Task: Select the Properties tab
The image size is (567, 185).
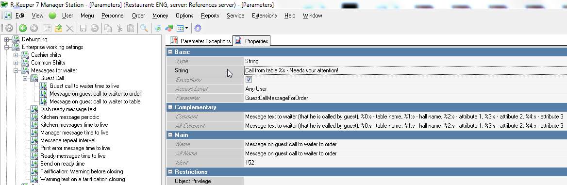Action: [x=251, y=41]
